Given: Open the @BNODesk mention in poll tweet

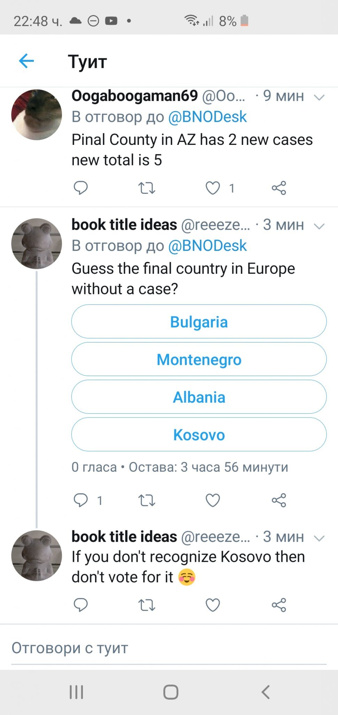Looking at the screenshot, I should pyautogui.click(x=207, y=246).
